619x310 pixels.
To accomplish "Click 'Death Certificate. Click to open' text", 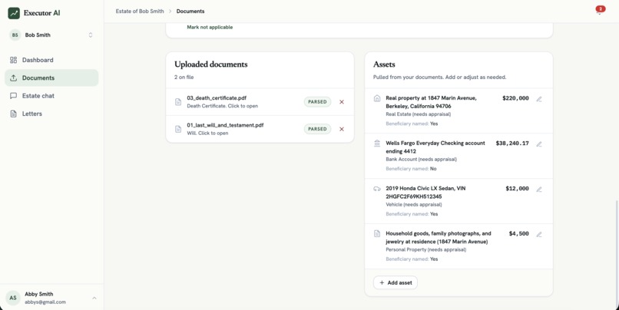I will pyautogui.click(x=222, y=106).
